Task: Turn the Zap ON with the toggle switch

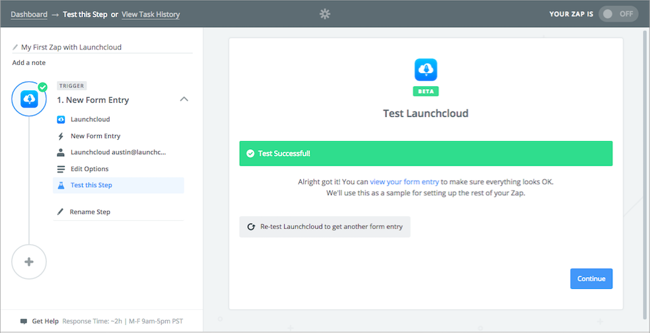Action: [x=618, y=14]
